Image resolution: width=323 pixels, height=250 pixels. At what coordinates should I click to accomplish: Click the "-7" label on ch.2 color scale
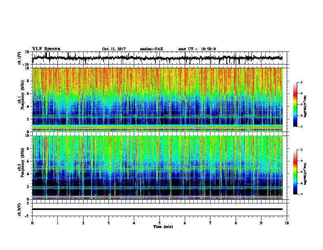[x=301, y=194]
